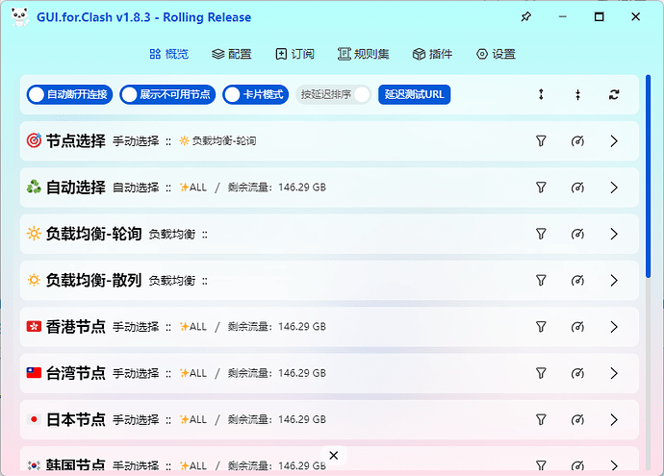Image resolution: width=664 pixels, height=476 pixels.
Task: Click the vertical scrollbar thumb
Action: tap(648, 176)
